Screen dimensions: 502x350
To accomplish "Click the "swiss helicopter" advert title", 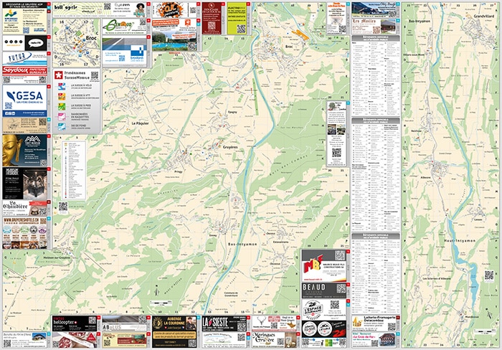I will (66, 321).
